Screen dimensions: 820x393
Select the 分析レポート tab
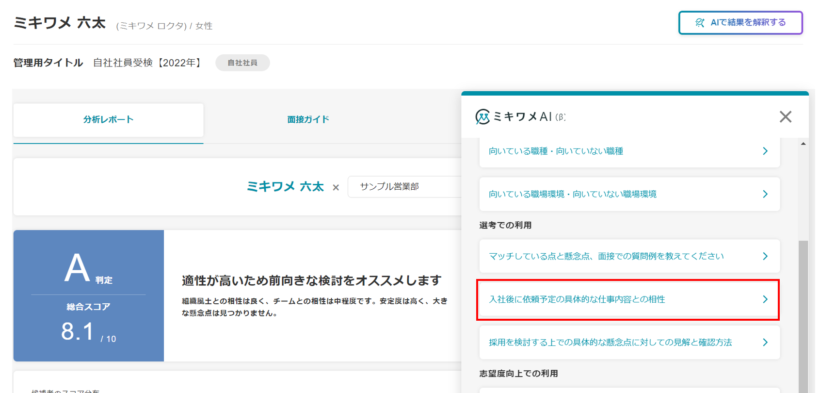click(x=108, y=119)
